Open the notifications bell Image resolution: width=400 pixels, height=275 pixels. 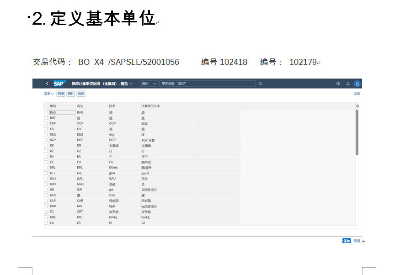[x=348, y=84]
